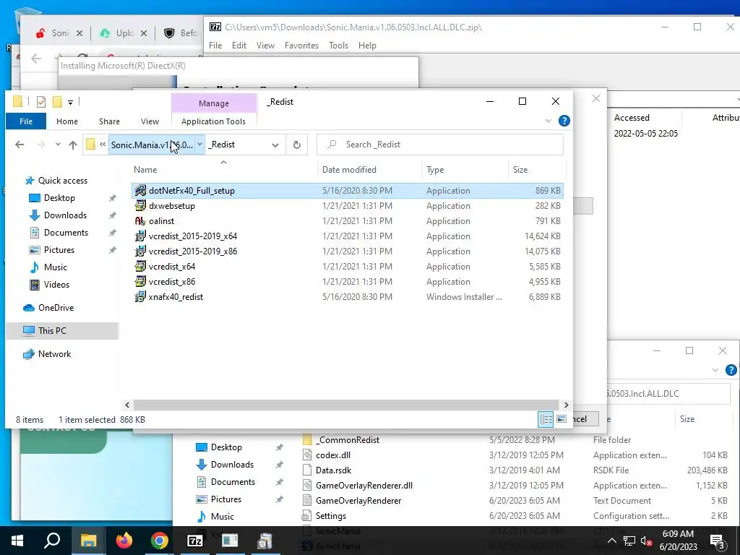740x555 pixels.
Task: Select the vcredist_x86 file icon
Action: [x=140, y=281]
